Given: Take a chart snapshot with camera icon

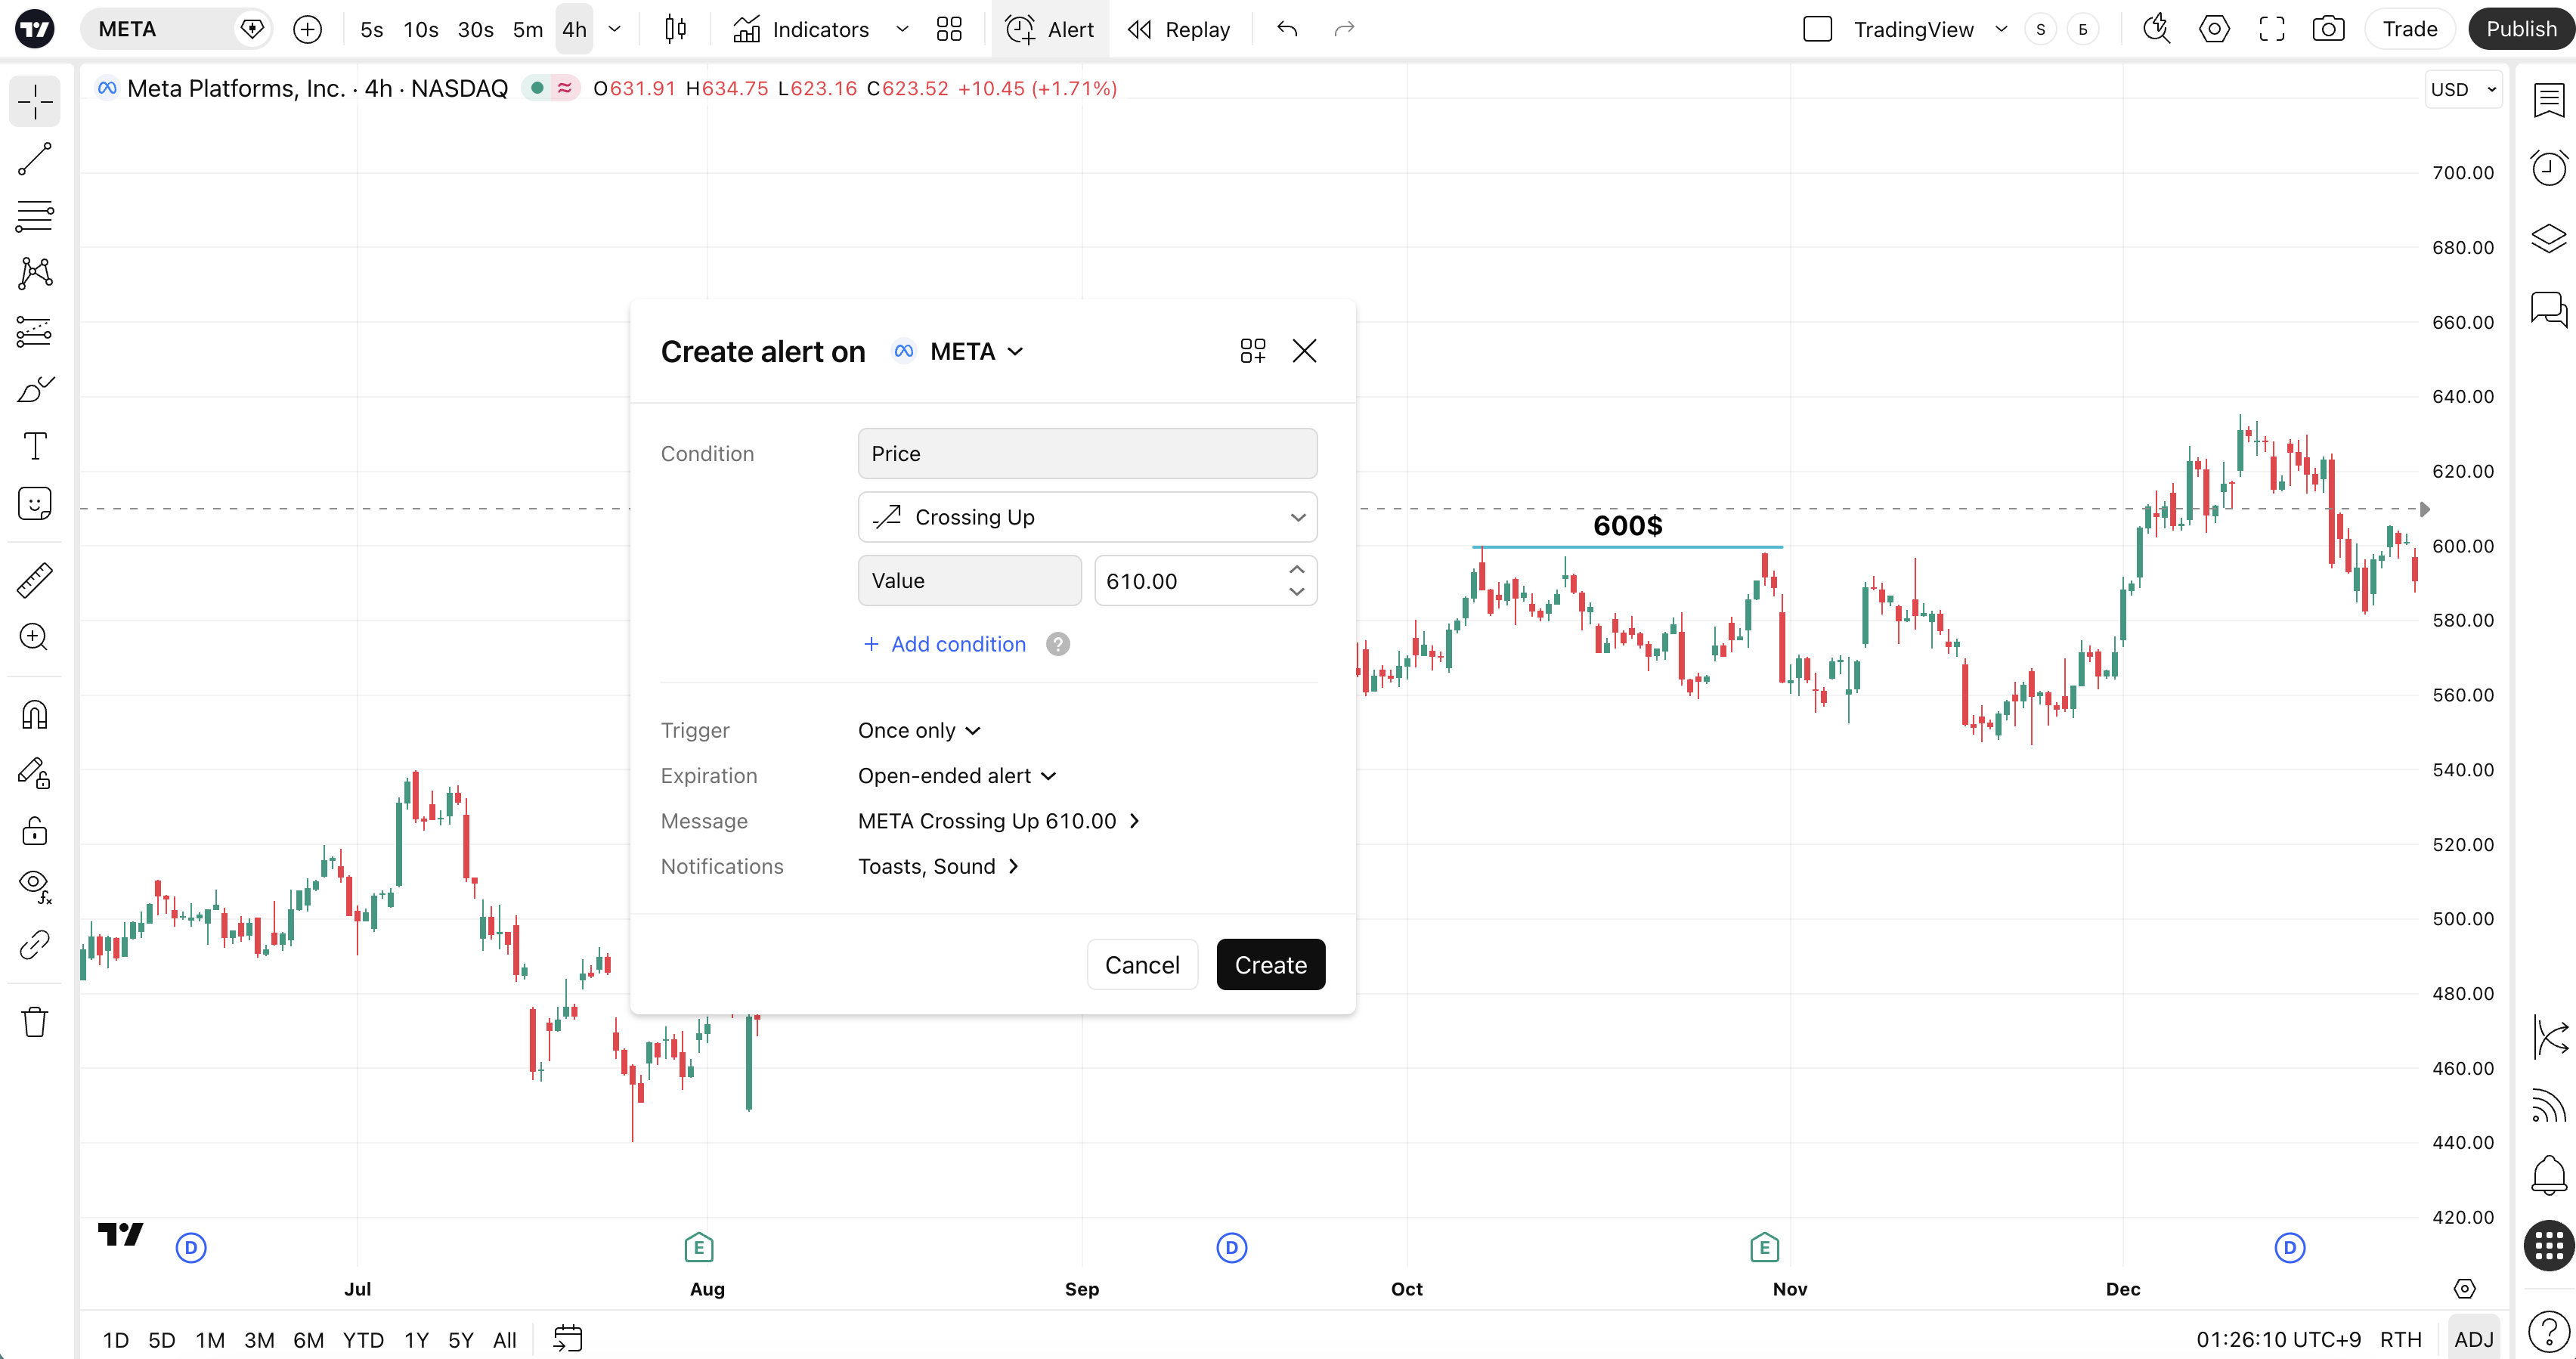Looking at the screenshot, I should point(2328,29).
